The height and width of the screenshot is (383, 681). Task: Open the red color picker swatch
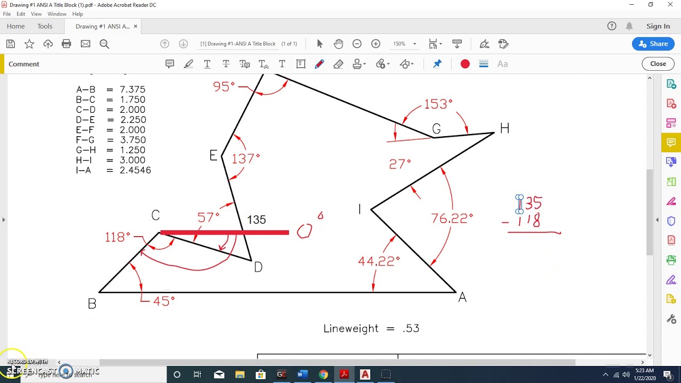465,64
